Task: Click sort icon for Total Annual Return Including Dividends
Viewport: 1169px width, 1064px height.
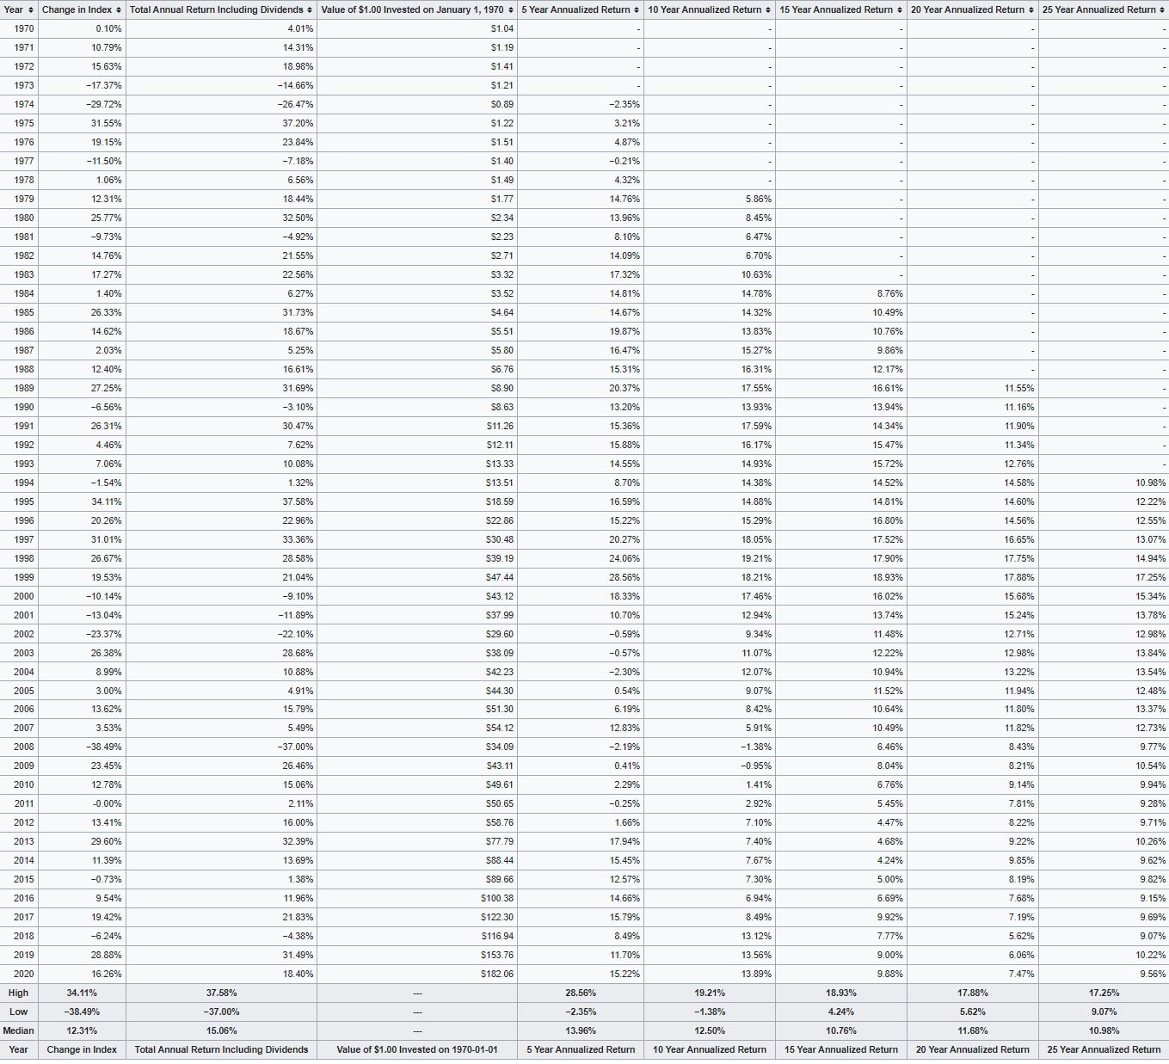Action: point(311,9)
